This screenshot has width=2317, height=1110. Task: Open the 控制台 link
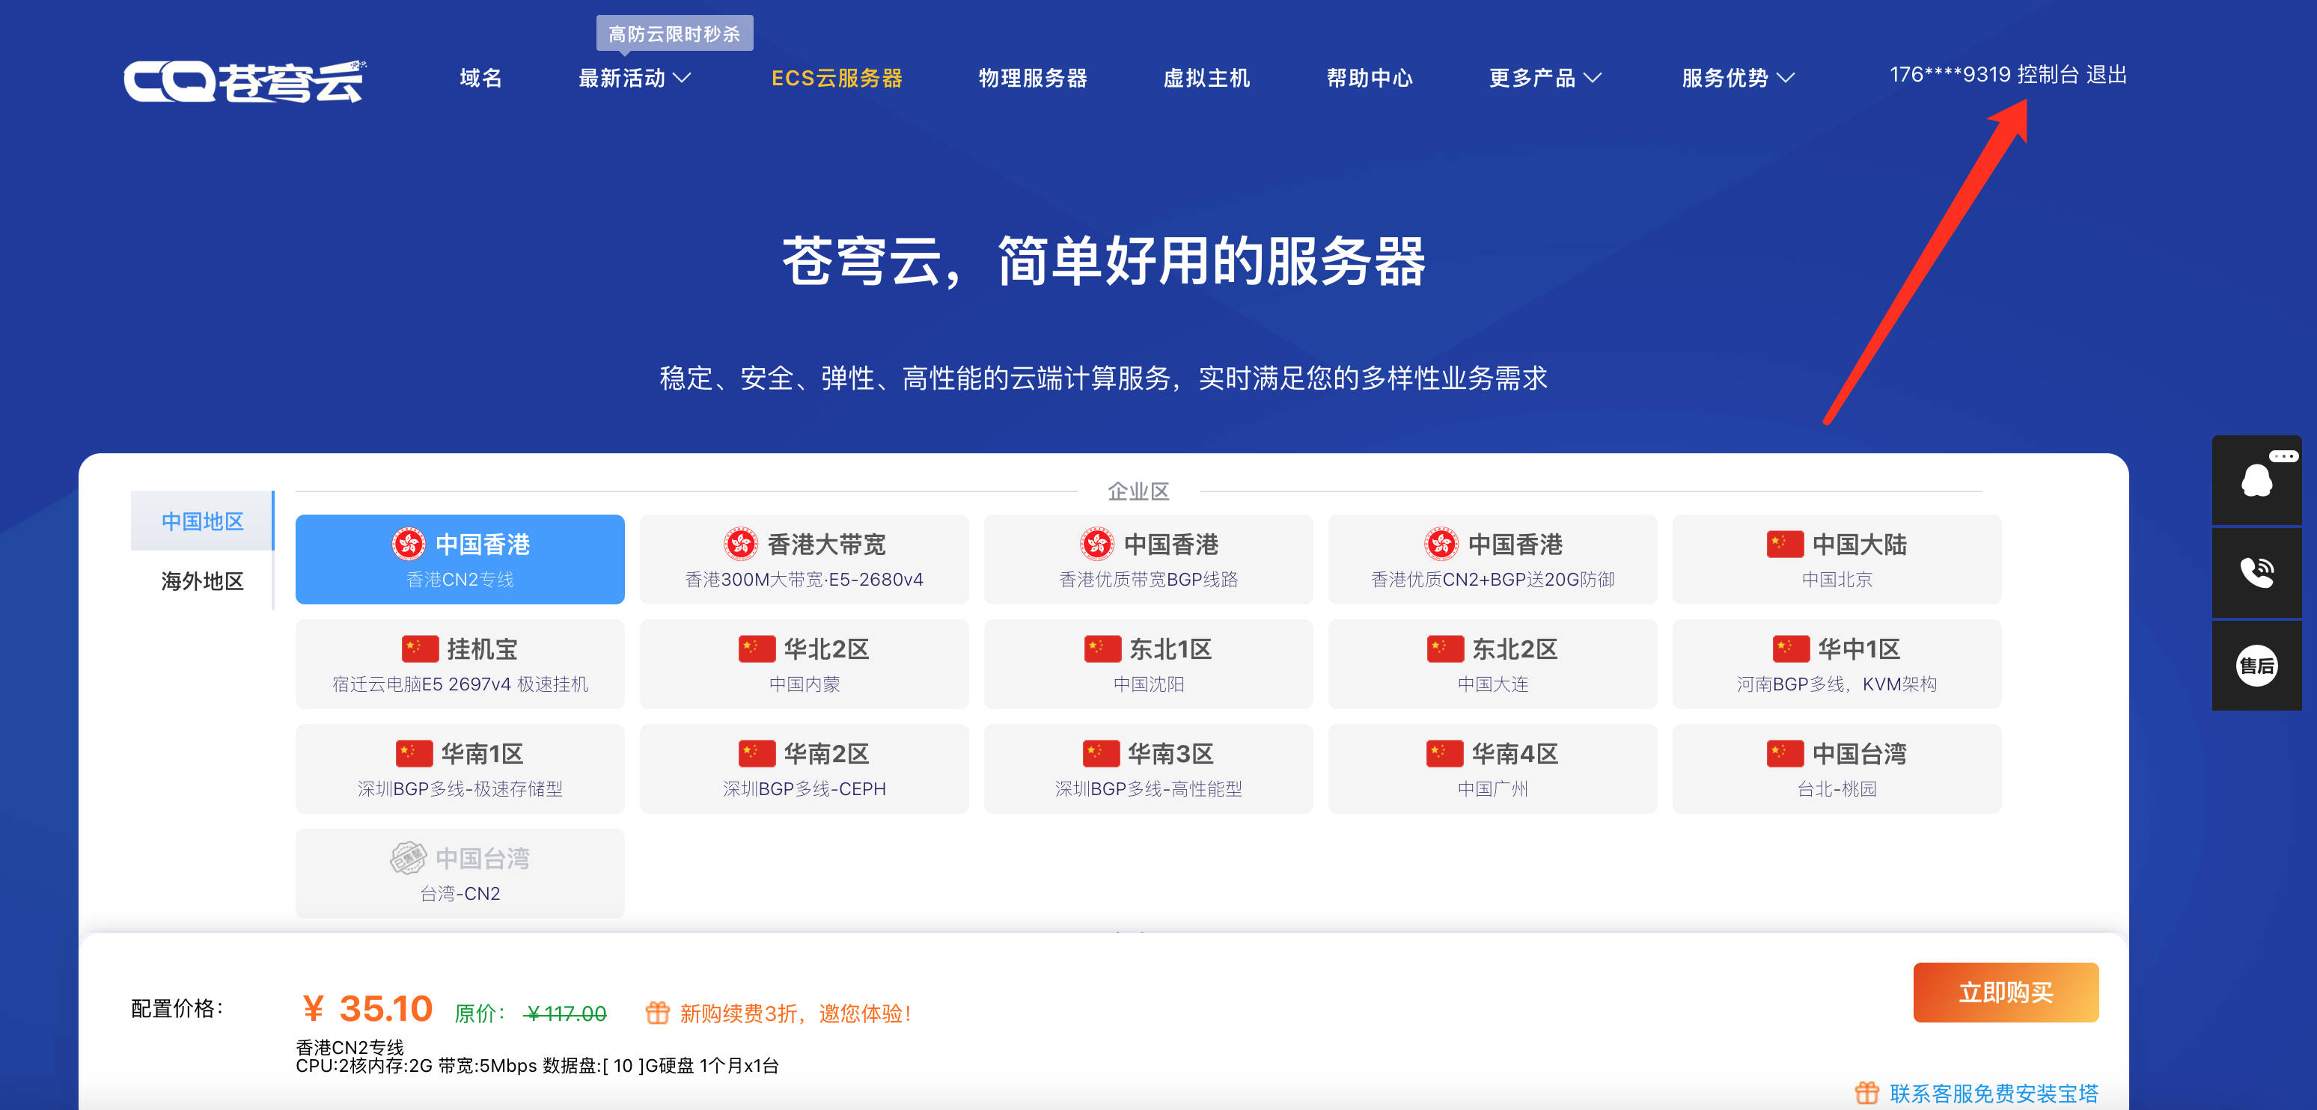click(x=2047, y=75)
